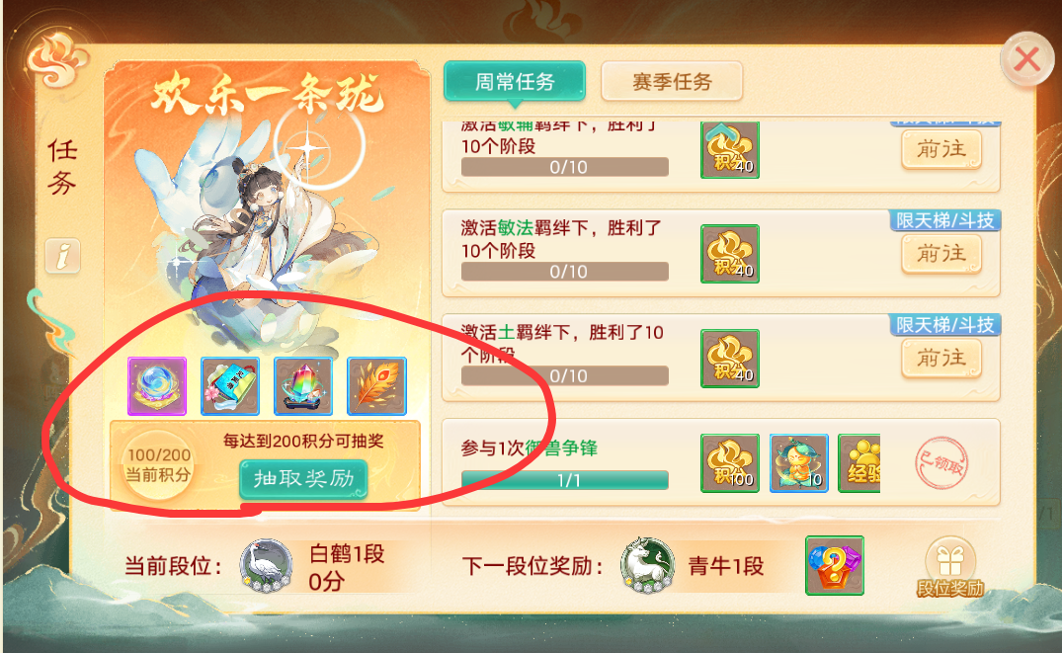Click the paw print 经验 reward icon
1062x653 pixels.
click(x=859, y=463)
